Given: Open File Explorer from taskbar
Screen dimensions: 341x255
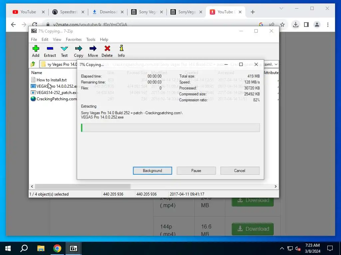Looking at the screenshot, I should coord(41,248).
